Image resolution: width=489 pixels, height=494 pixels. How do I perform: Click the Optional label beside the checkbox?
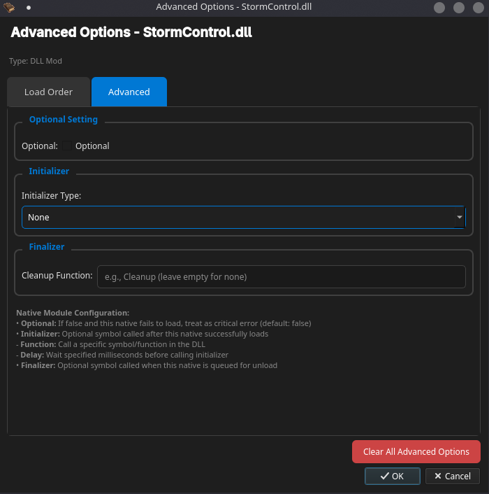tap(92, 146)
